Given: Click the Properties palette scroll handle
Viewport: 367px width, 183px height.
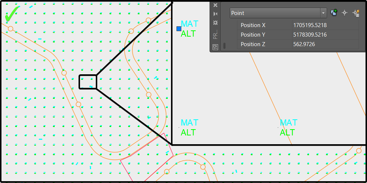Looking at the screenshot, I should pyautogui.click(x=225, y=46).
